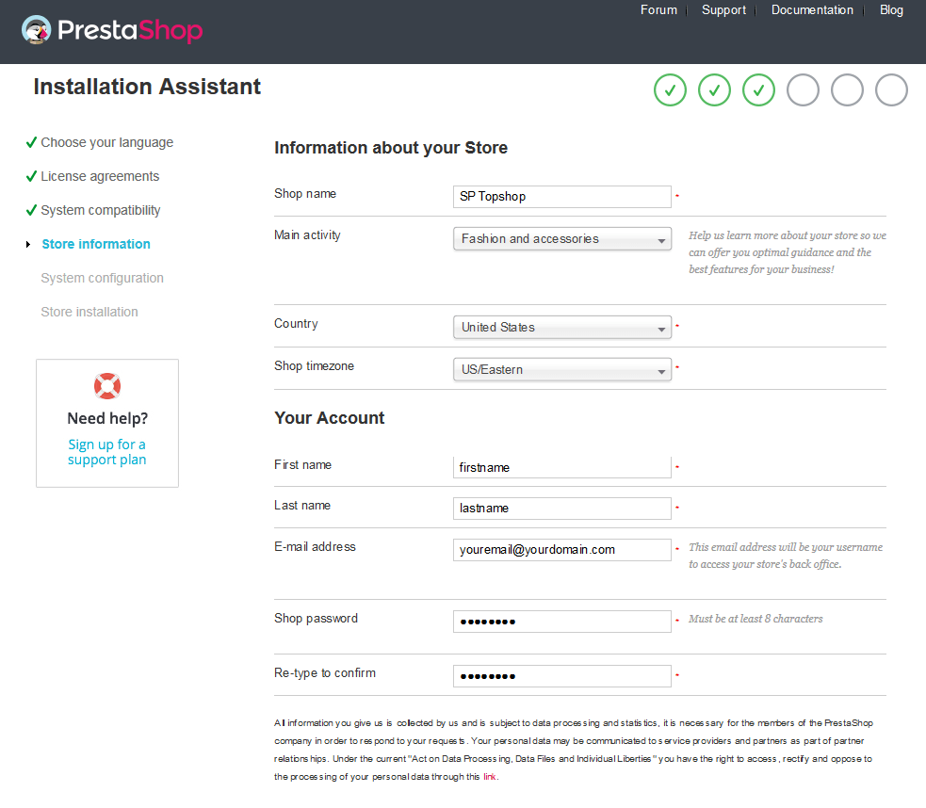Click the second completed step circle
Image resolution: width=926 pixels, height=808 pixels.
714,90
